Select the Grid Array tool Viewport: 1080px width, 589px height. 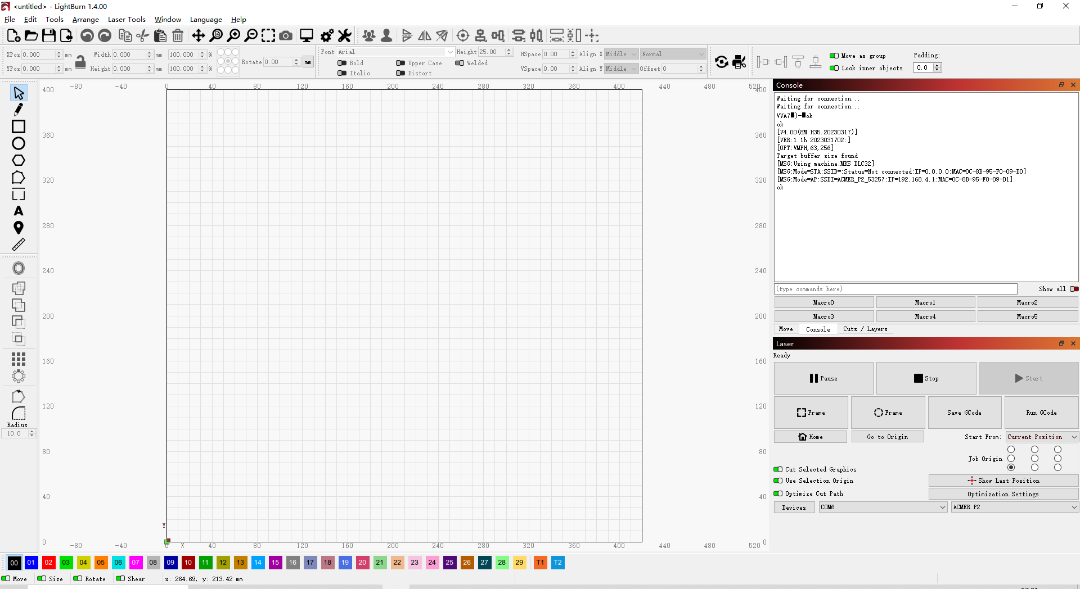(x=19, y=359)
